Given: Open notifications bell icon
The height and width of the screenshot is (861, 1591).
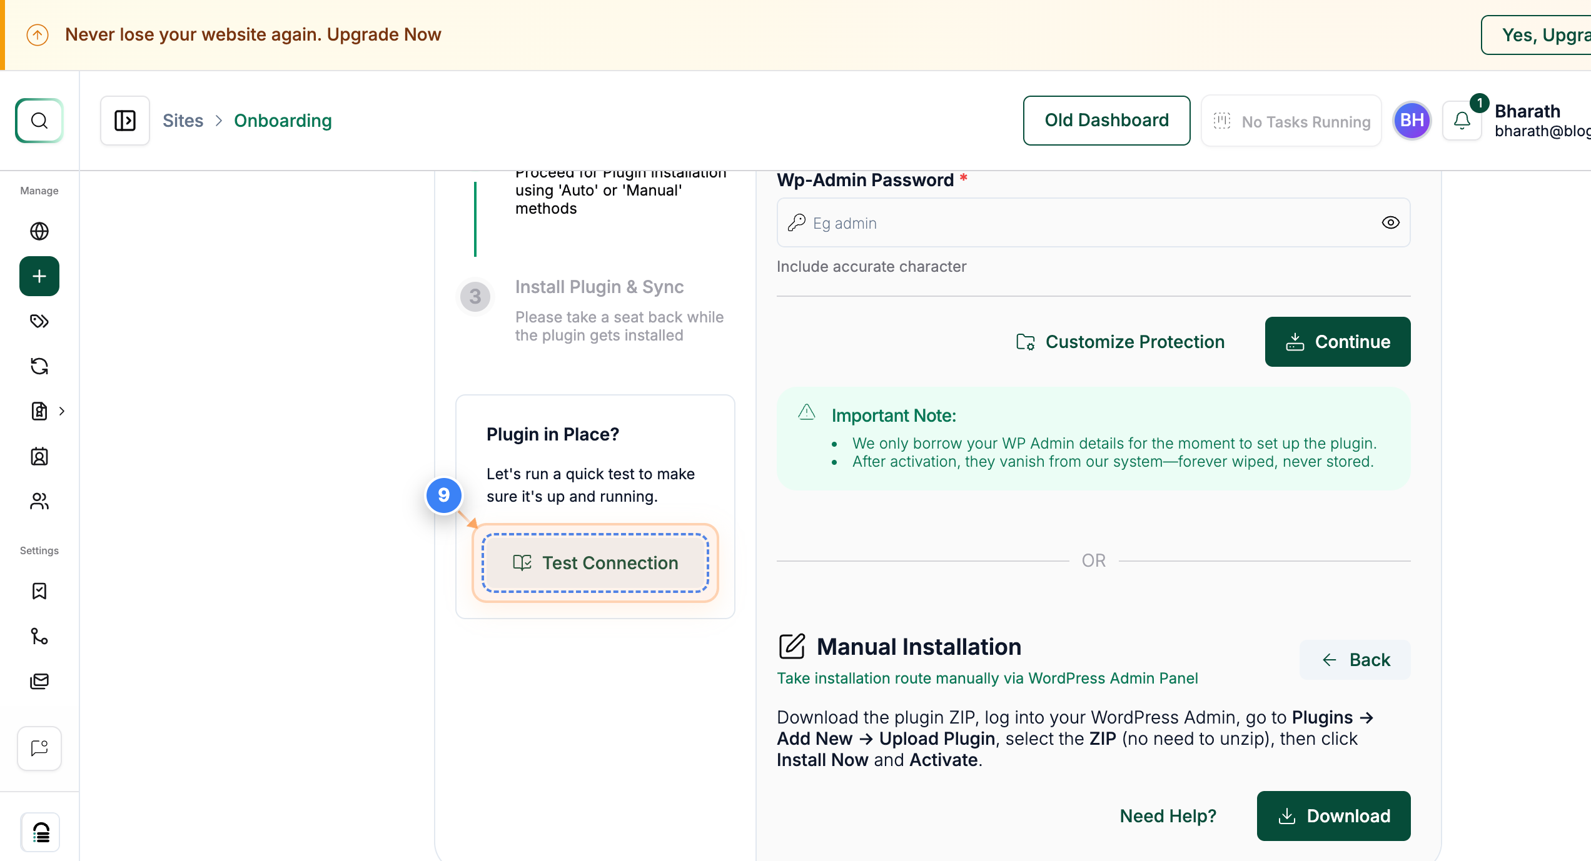Looking at the screenshot, I should (x=1462, y=121).
